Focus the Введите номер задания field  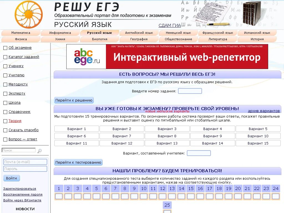click(x=190, y=91)
